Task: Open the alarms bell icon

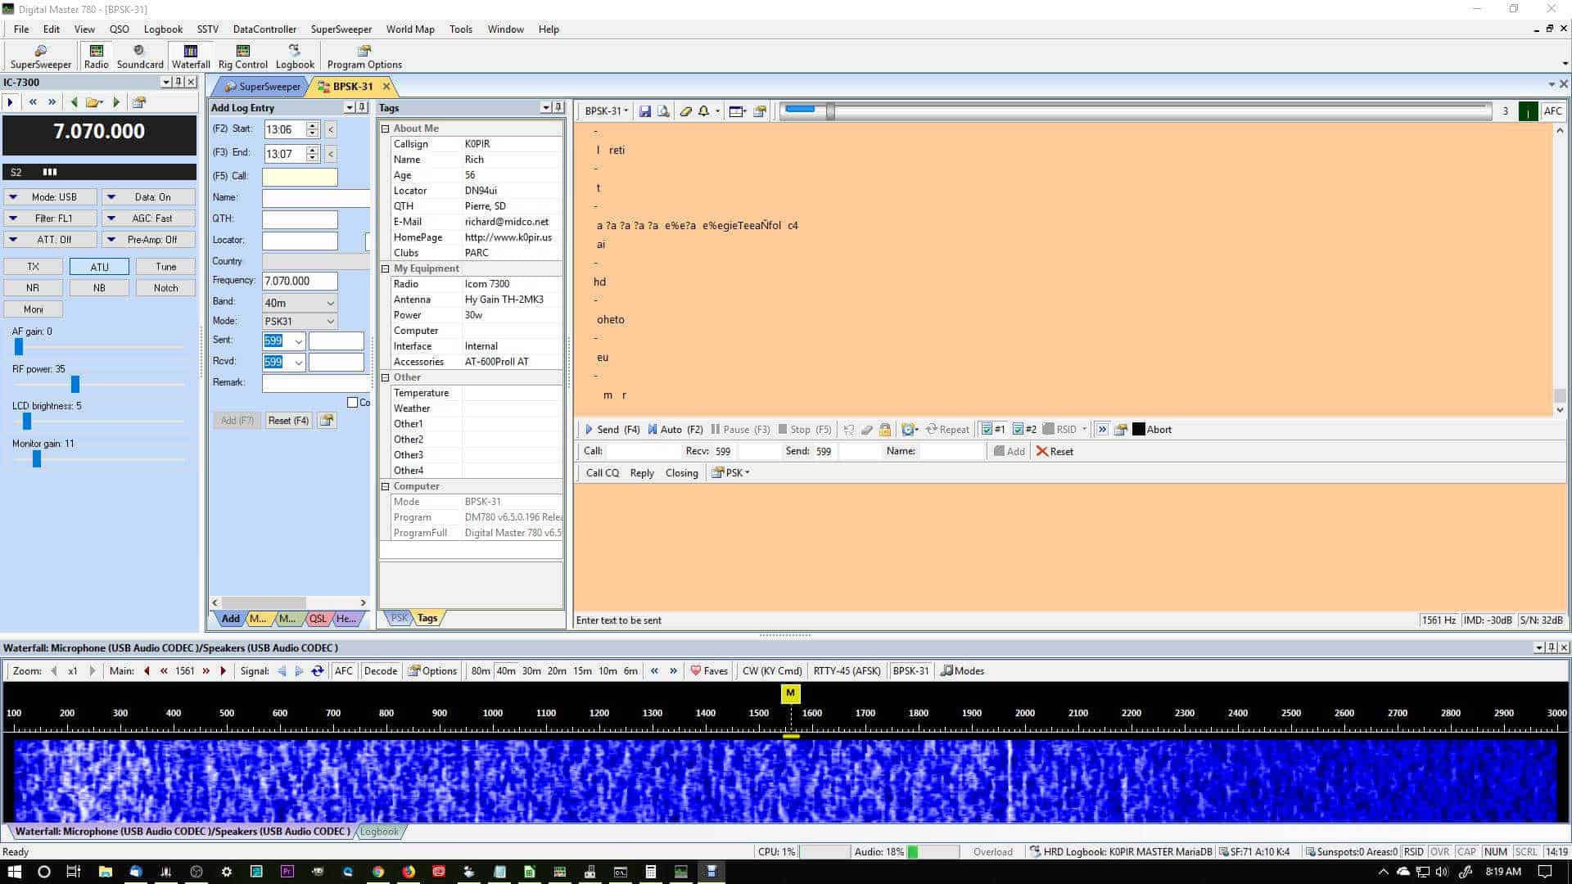Action: [704, 111]
